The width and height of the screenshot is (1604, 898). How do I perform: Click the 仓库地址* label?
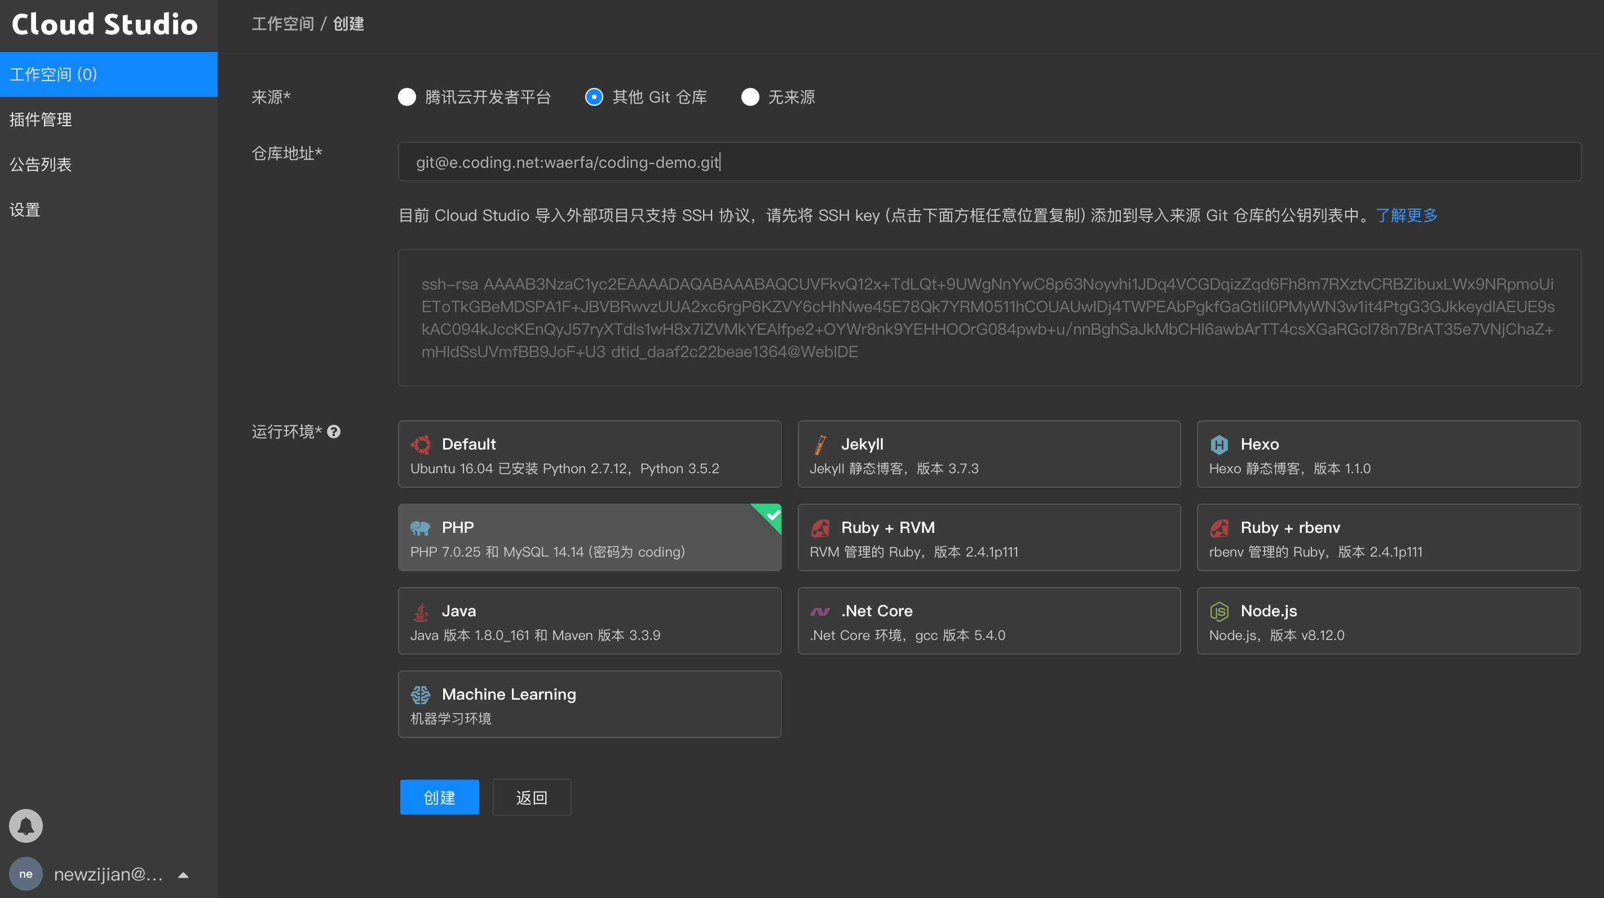tap(286, 153)
